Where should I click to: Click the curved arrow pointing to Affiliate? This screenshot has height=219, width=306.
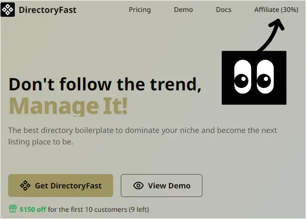pos(271,35)
